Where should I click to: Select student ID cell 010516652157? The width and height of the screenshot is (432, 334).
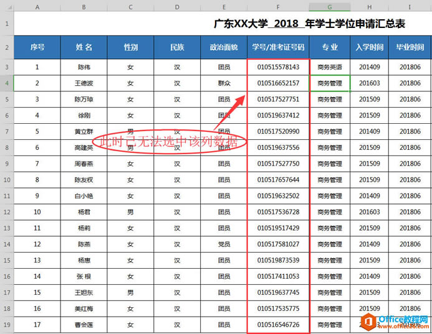[x=278, y=83]
